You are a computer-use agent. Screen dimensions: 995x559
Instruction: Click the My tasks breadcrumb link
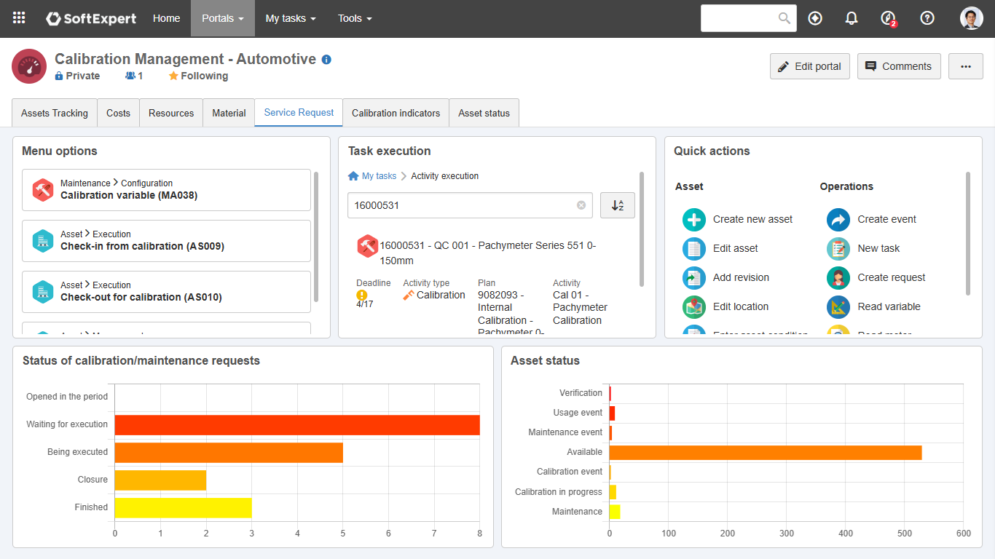tap(379, 176)
